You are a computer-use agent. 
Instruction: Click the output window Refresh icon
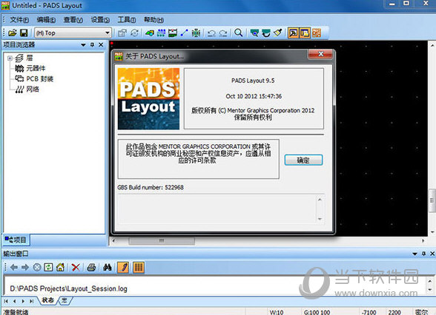(48, 268)
